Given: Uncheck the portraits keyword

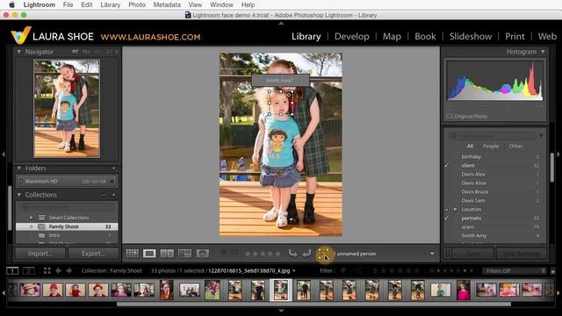Looking at the screenshot, I should 447,219.
